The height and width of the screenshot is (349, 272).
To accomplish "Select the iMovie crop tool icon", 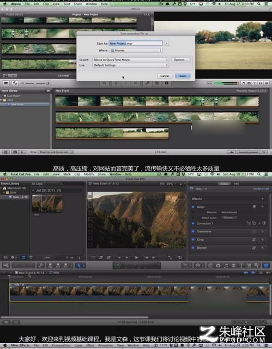I will (x=157, y=83).
